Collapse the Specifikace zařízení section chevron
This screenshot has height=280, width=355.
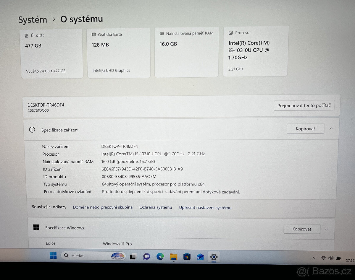click(x=331, y=128)
